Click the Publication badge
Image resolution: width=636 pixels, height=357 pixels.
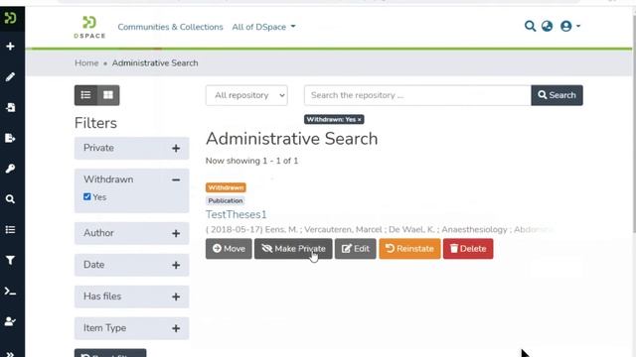tap(226, 200)
